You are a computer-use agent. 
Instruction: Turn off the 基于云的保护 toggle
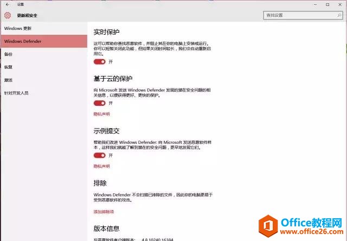pos(99,103)
